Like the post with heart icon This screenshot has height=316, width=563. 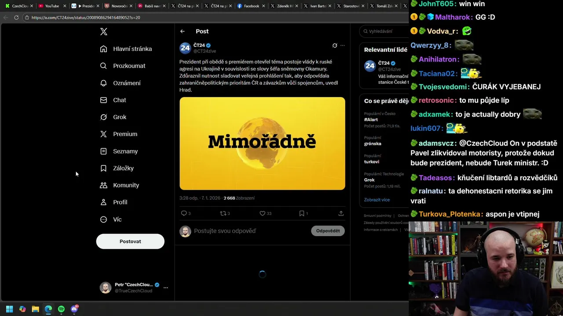(x=263, y=213)
